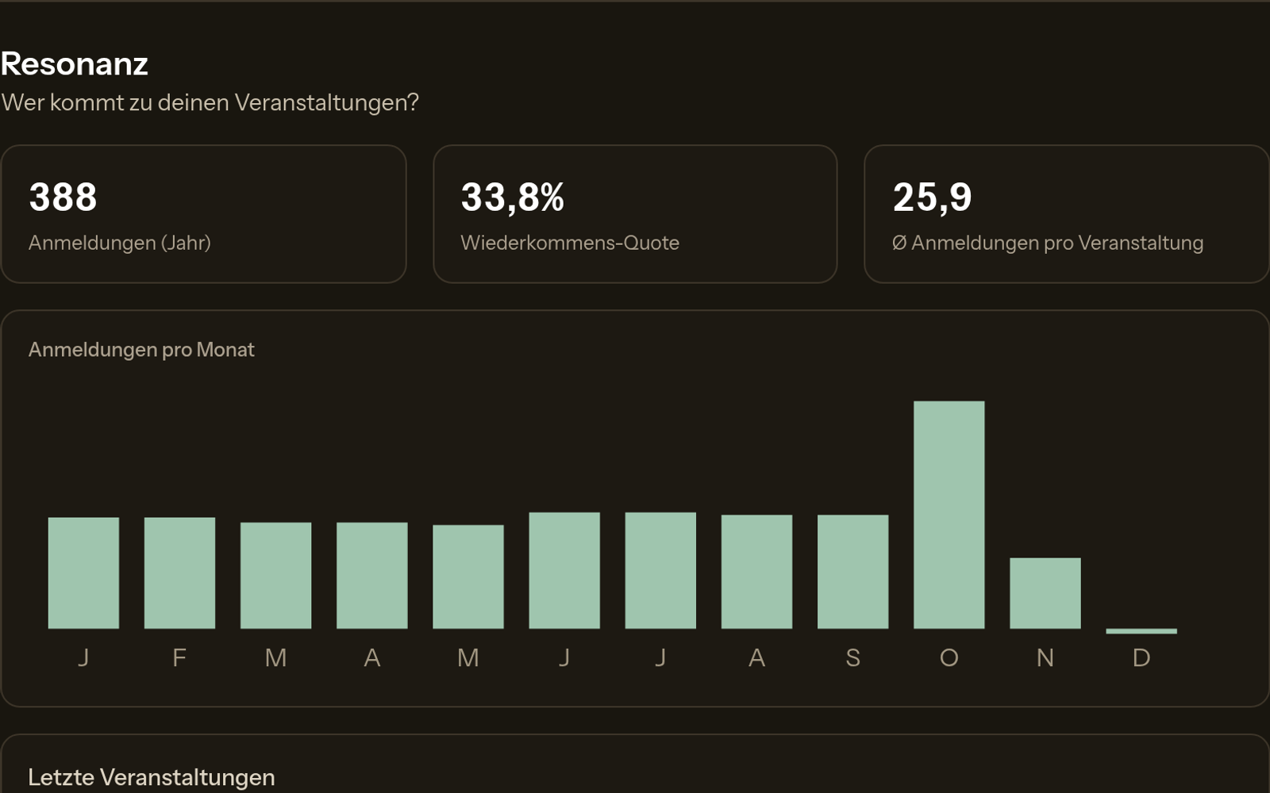Click the 'O' month axis label
Image resolution: width=1270 pixels, height=793 pixels.
[949, 657]
